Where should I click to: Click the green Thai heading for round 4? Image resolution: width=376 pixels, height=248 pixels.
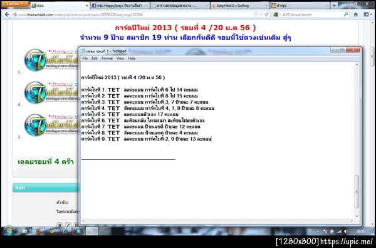click(x=46, y=161)
